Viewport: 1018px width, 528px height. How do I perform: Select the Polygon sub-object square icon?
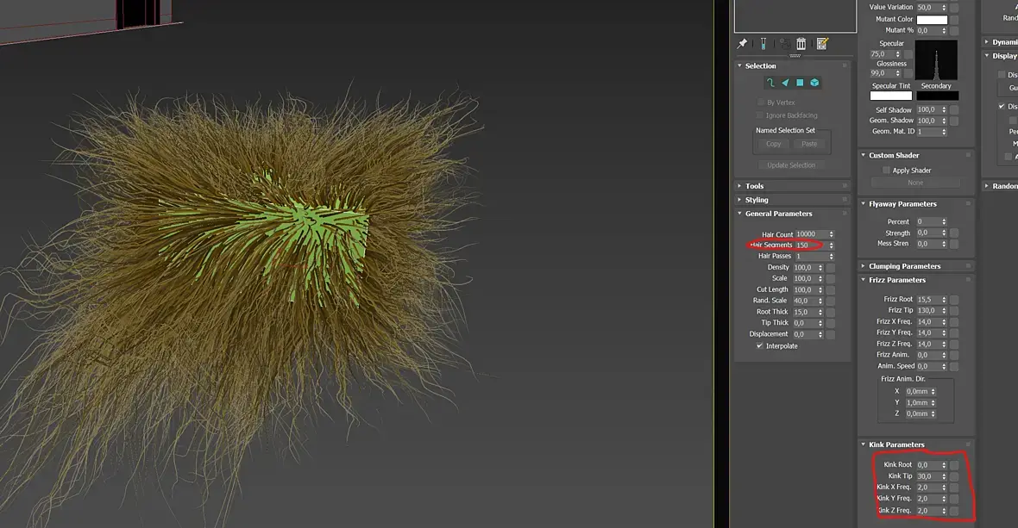click(800, 83)
